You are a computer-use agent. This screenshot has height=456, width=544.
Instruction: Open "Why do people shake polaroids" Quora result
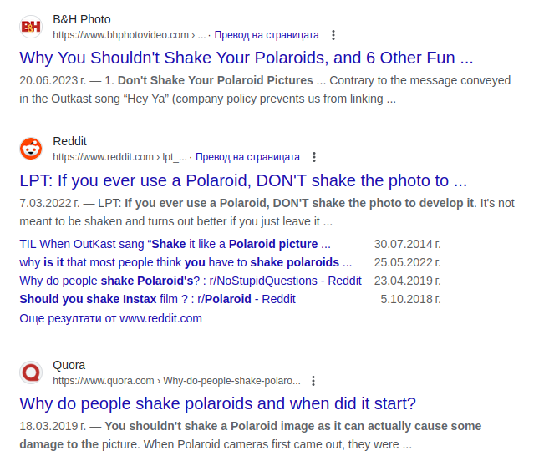click(x=217, y=404)
